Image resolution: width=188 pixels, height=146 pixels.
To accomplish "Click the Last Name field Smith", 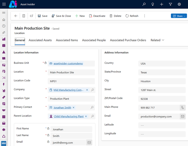I will [71, 136].
